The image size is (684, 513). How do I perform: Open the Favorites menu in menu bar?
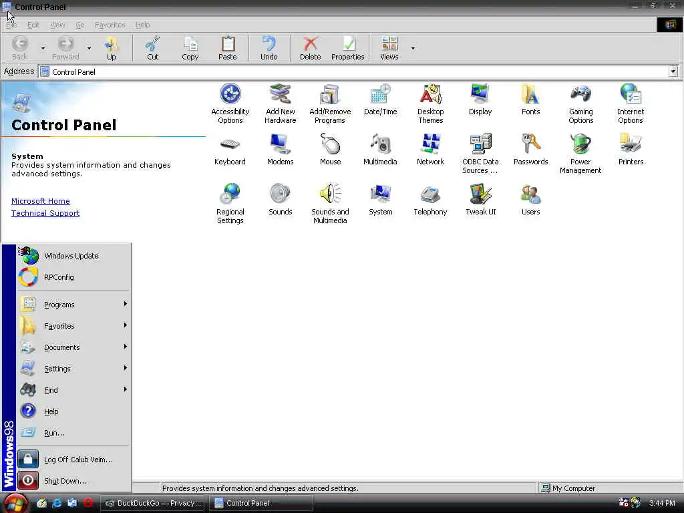(x=110, y=25)
